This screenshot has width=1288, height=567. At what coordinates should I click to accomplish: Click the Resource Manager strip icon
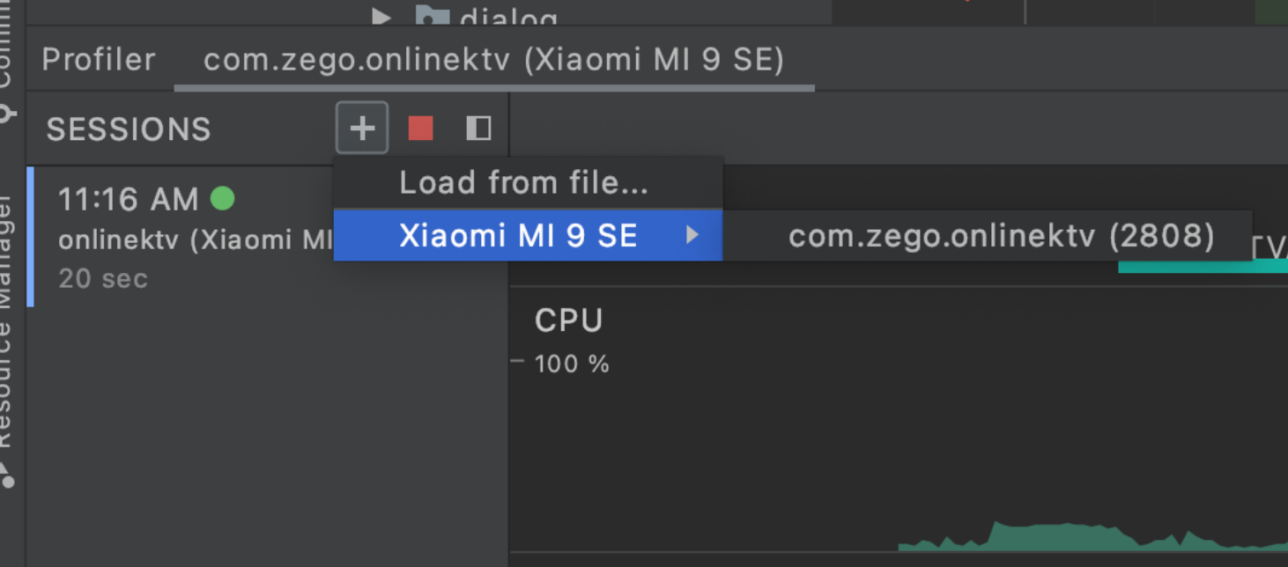[x=7, y=475]
